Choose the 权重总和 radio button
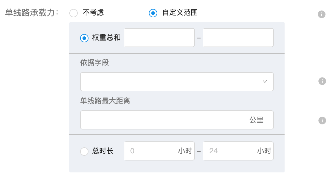Image resolution: width=336 pixels, height=176 pixels. 84,38
